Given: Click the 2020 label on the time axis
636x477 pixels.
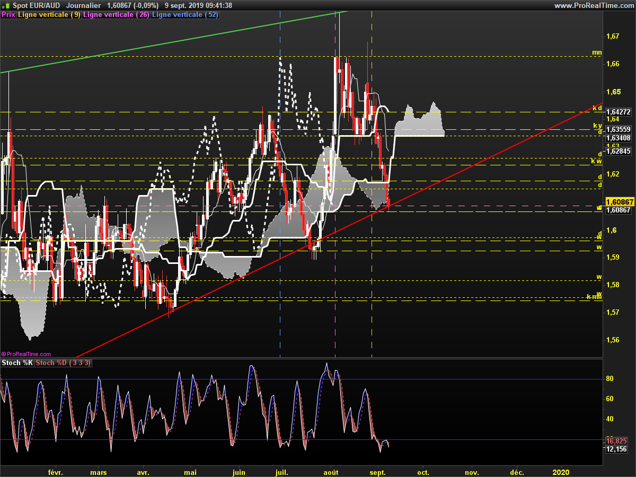Looking at the screenshot, I should pyautogui.click(x=561, y=472).
